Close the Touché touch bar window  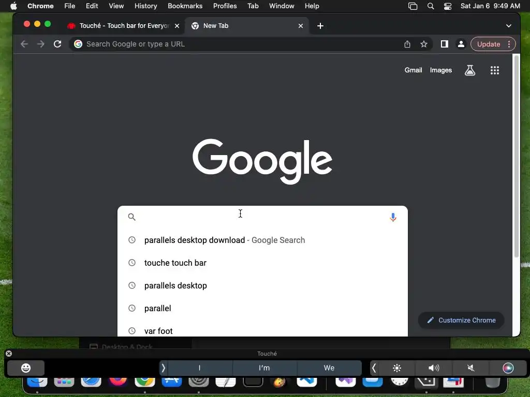point(9,354)
